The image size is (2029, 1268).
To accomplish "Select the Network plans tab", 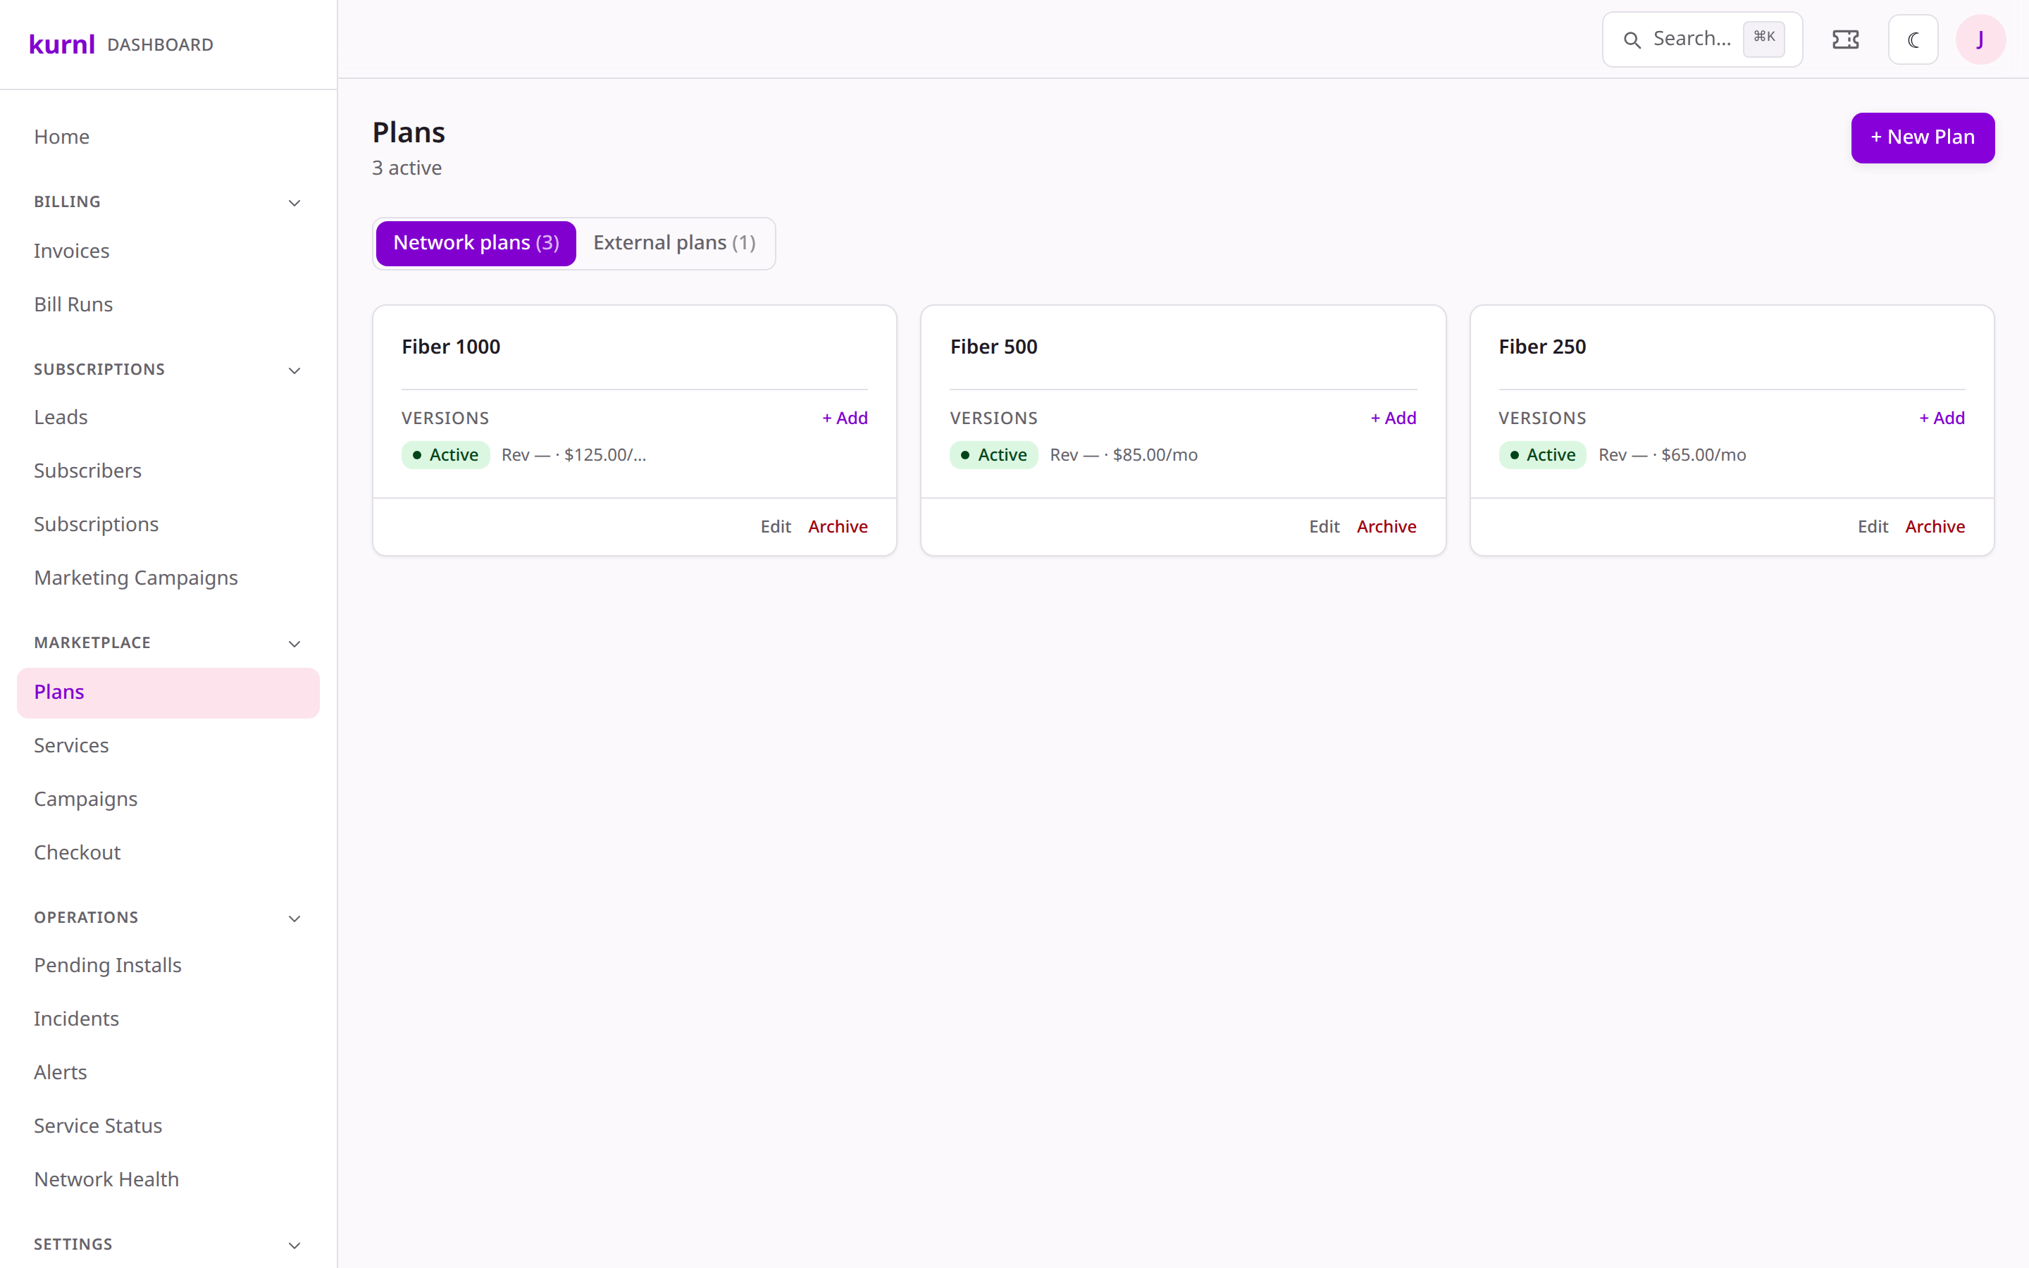I will coord(476,243).
